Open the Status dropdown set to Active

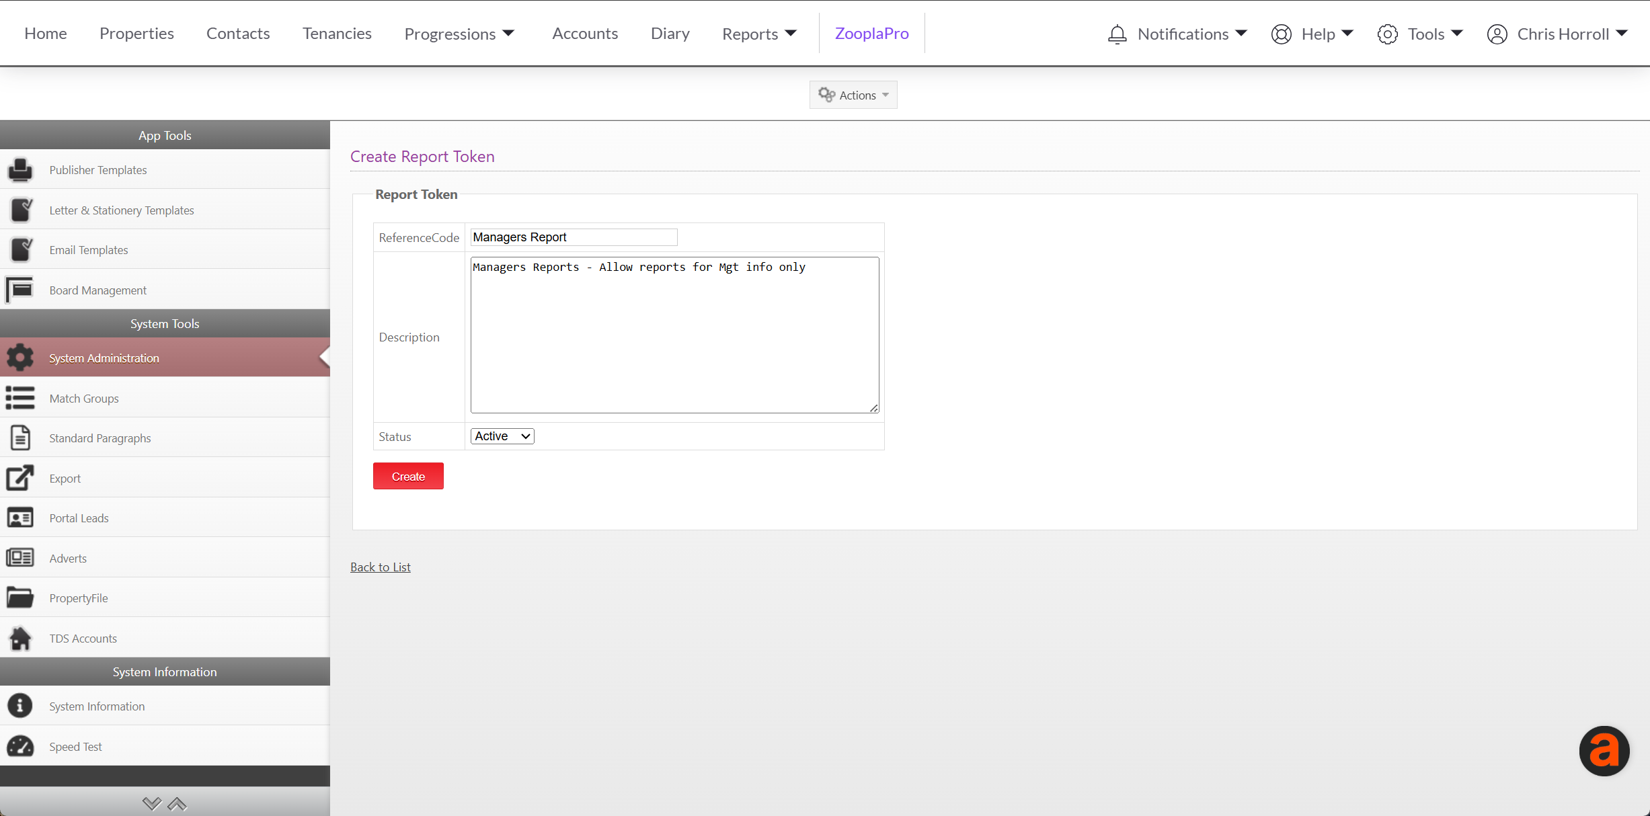502,436
